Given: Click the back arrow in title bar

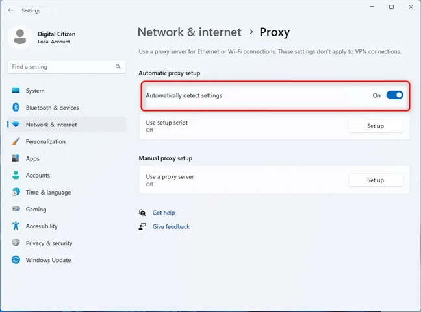Looking at the screenshot, I should [x=10, y=10].
